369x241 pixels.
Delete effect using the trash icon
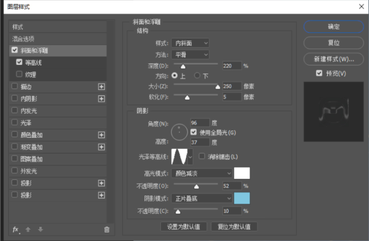pyautogui.click(x=107, y=230)
